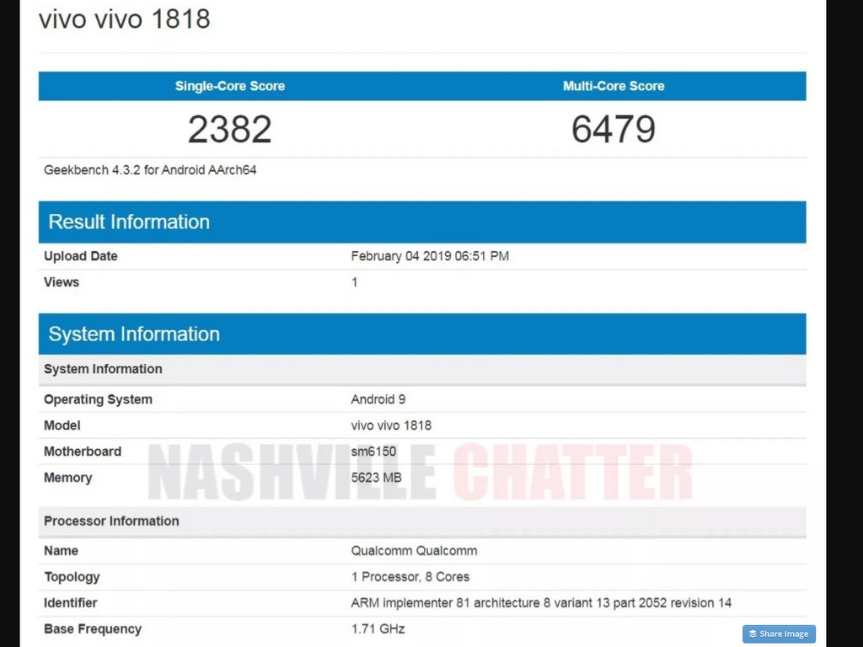Select the Views value 1

coord(355,282)
